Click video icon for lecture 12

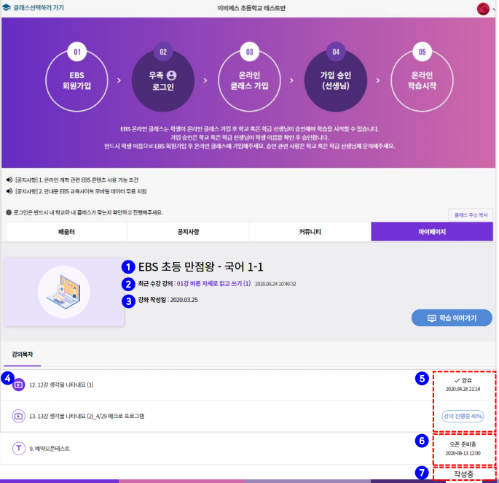[18, 385]
